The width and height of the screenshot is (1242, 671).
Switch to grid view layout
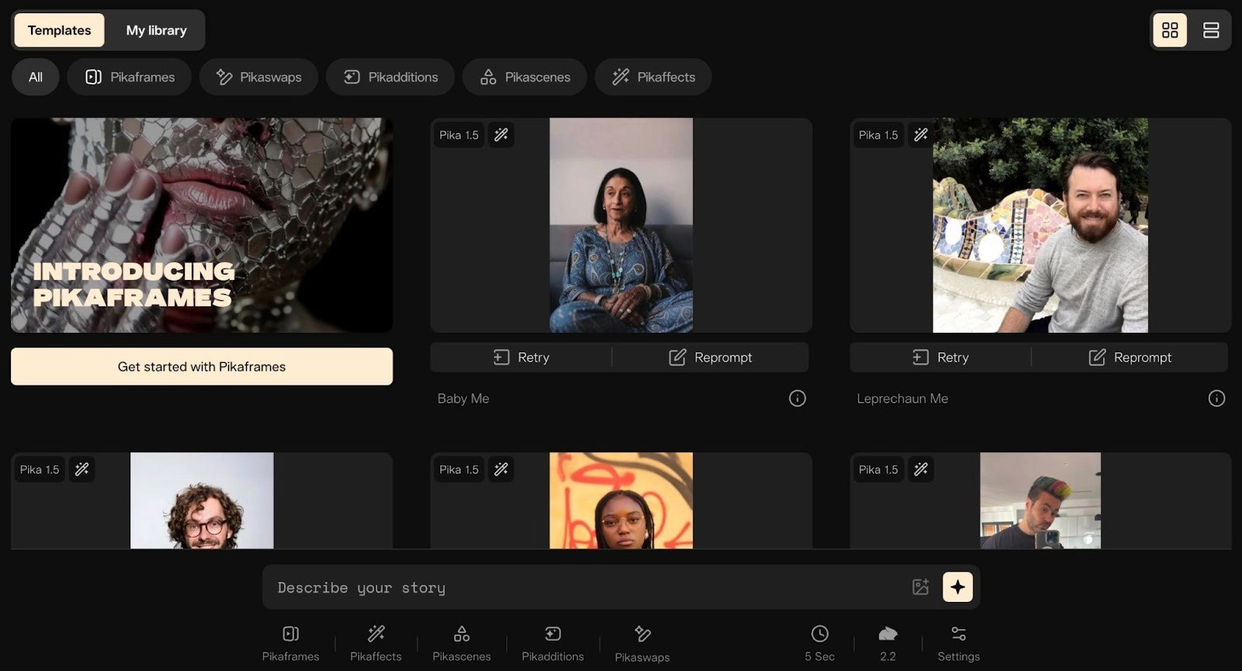click(x=1170, y=30)
